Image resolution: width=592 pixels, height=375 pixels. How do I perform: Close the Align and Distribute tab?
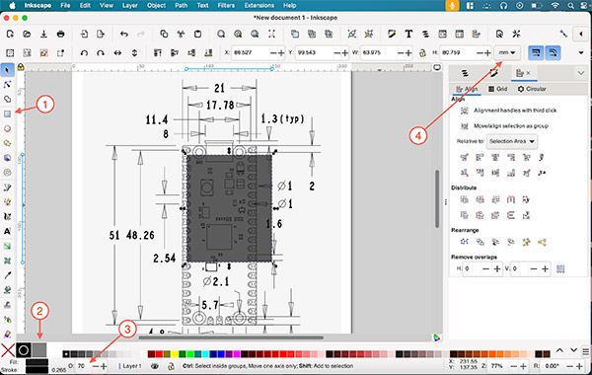[528, 73]
